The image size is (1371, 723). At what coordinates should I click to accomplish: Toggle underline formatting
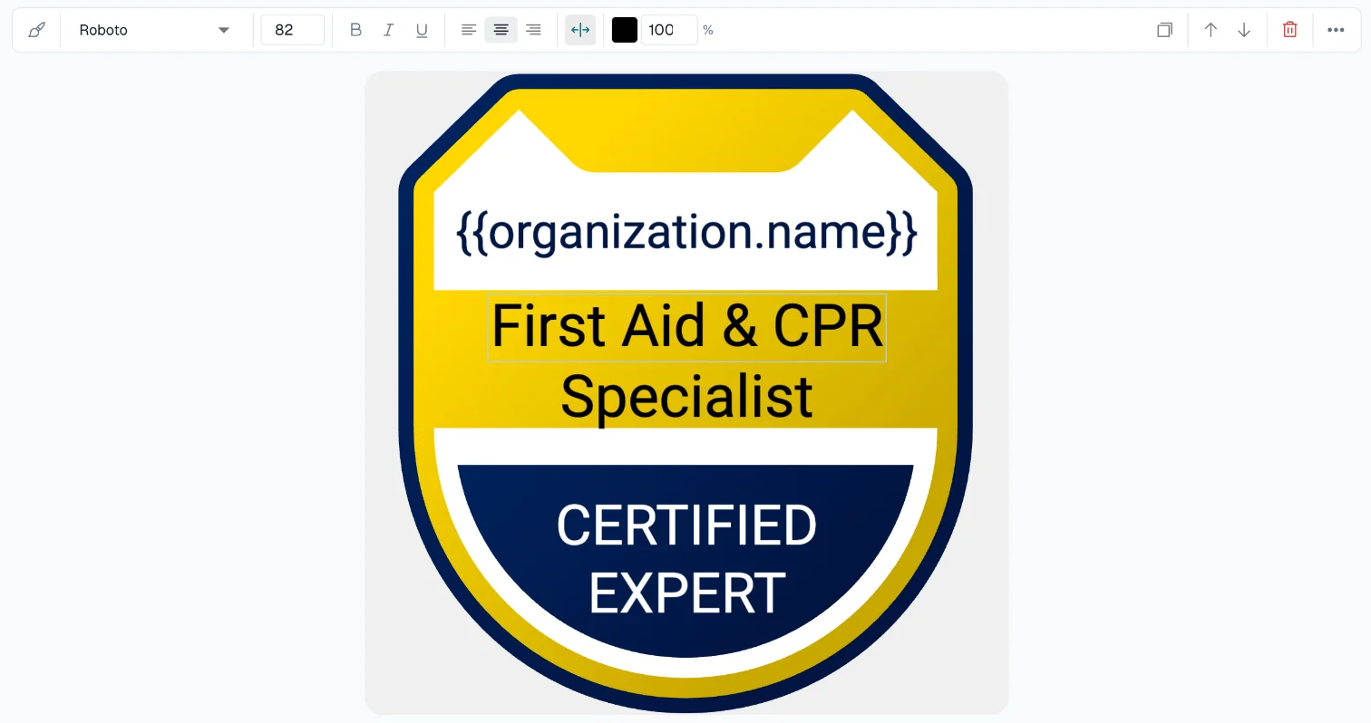click(x=422, y=30)
